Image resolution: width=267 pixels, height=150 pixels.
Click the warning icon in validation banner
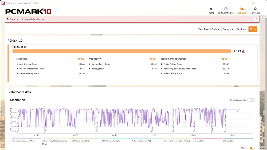(x=7, y=19)
